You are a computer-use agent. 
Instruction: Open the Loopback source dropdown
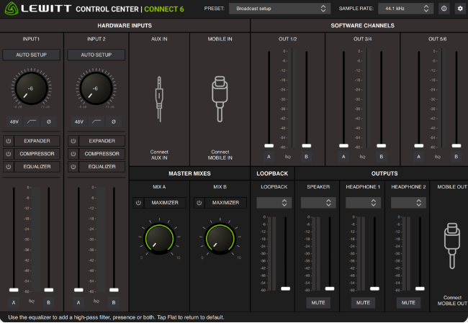point(274,203)
